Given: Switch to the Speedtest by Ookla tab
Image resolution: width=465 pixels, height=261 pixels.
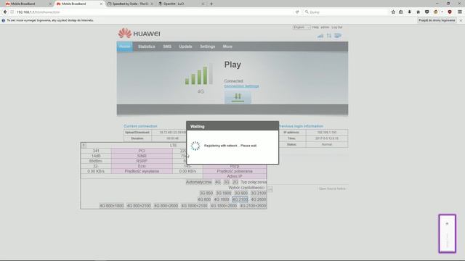Looking at the screenshot, I should pos(130,4).
